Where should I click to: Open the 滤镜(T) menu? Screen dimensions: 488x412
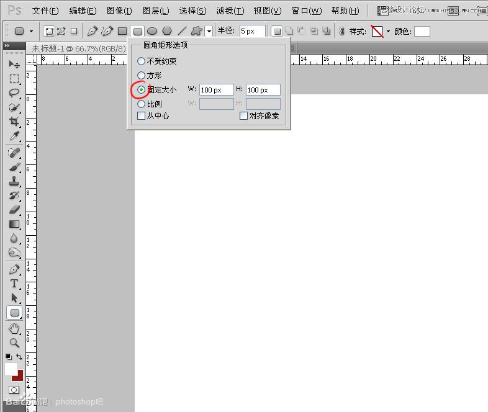pyautogui.click(x=230, y=11)
